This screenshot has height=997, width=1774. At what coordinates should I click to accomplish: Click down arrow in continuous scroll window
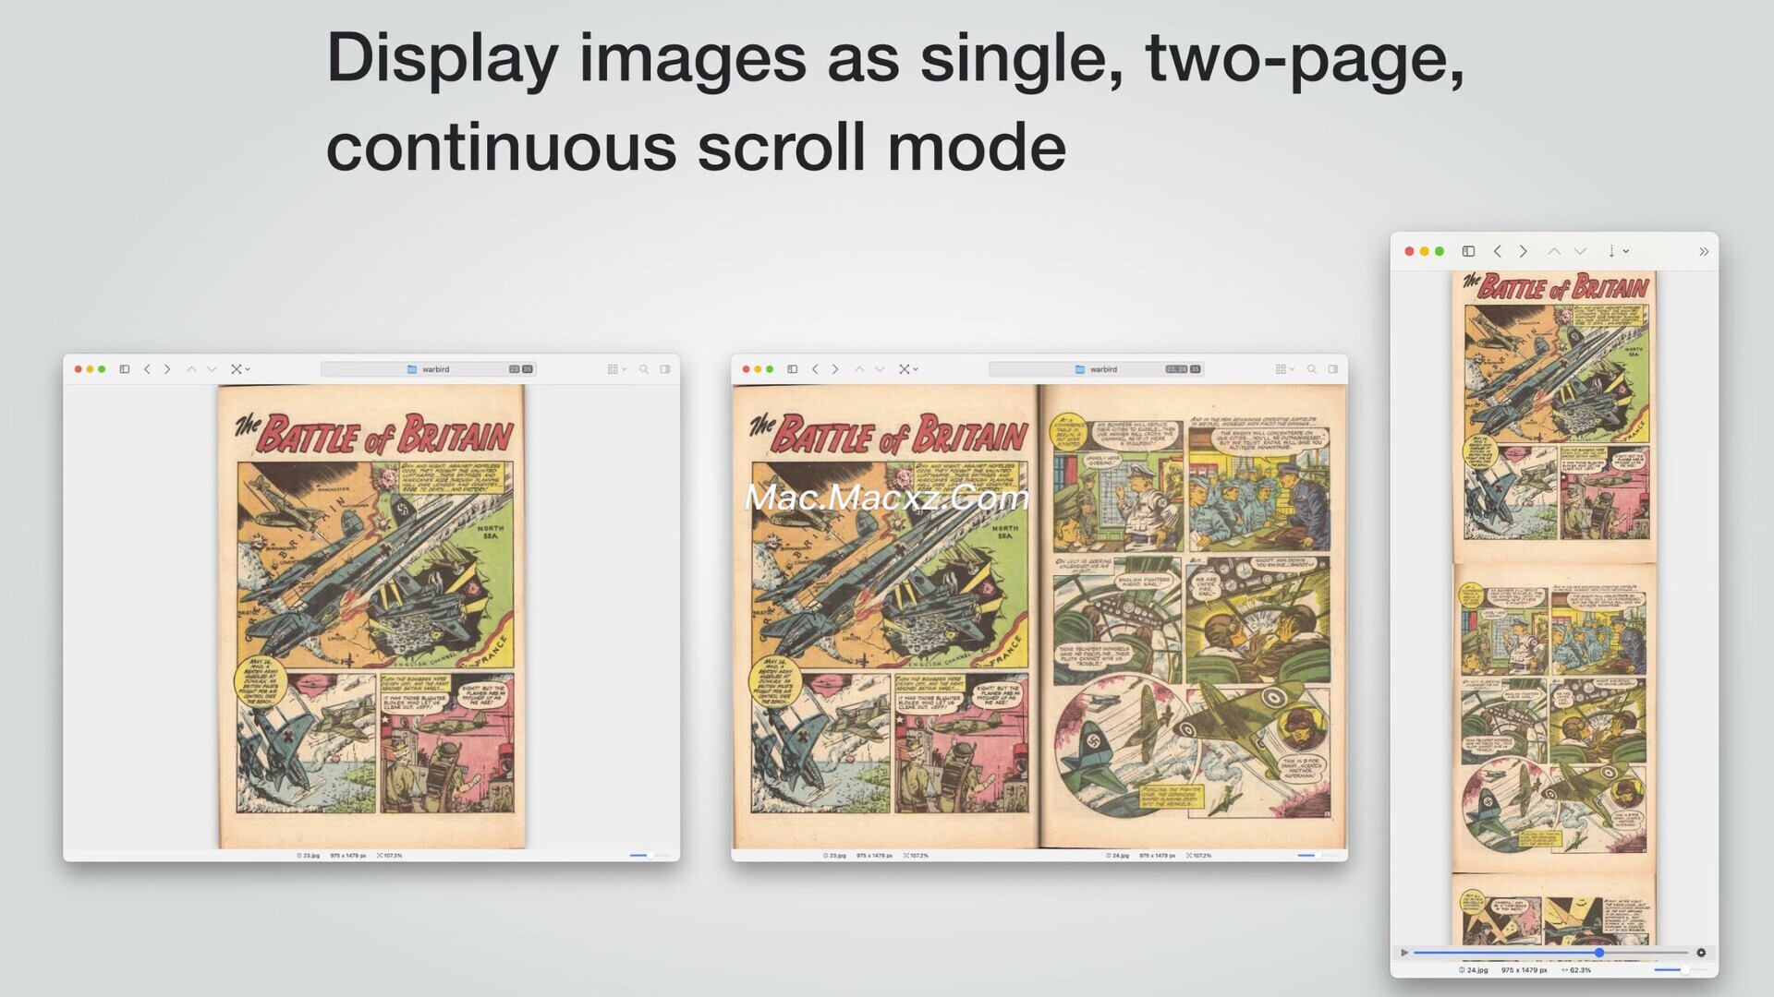[1580, 251]
